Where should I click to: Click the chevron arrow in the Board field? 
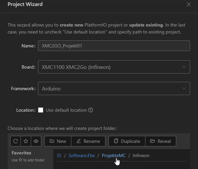(x=184, y=67)
